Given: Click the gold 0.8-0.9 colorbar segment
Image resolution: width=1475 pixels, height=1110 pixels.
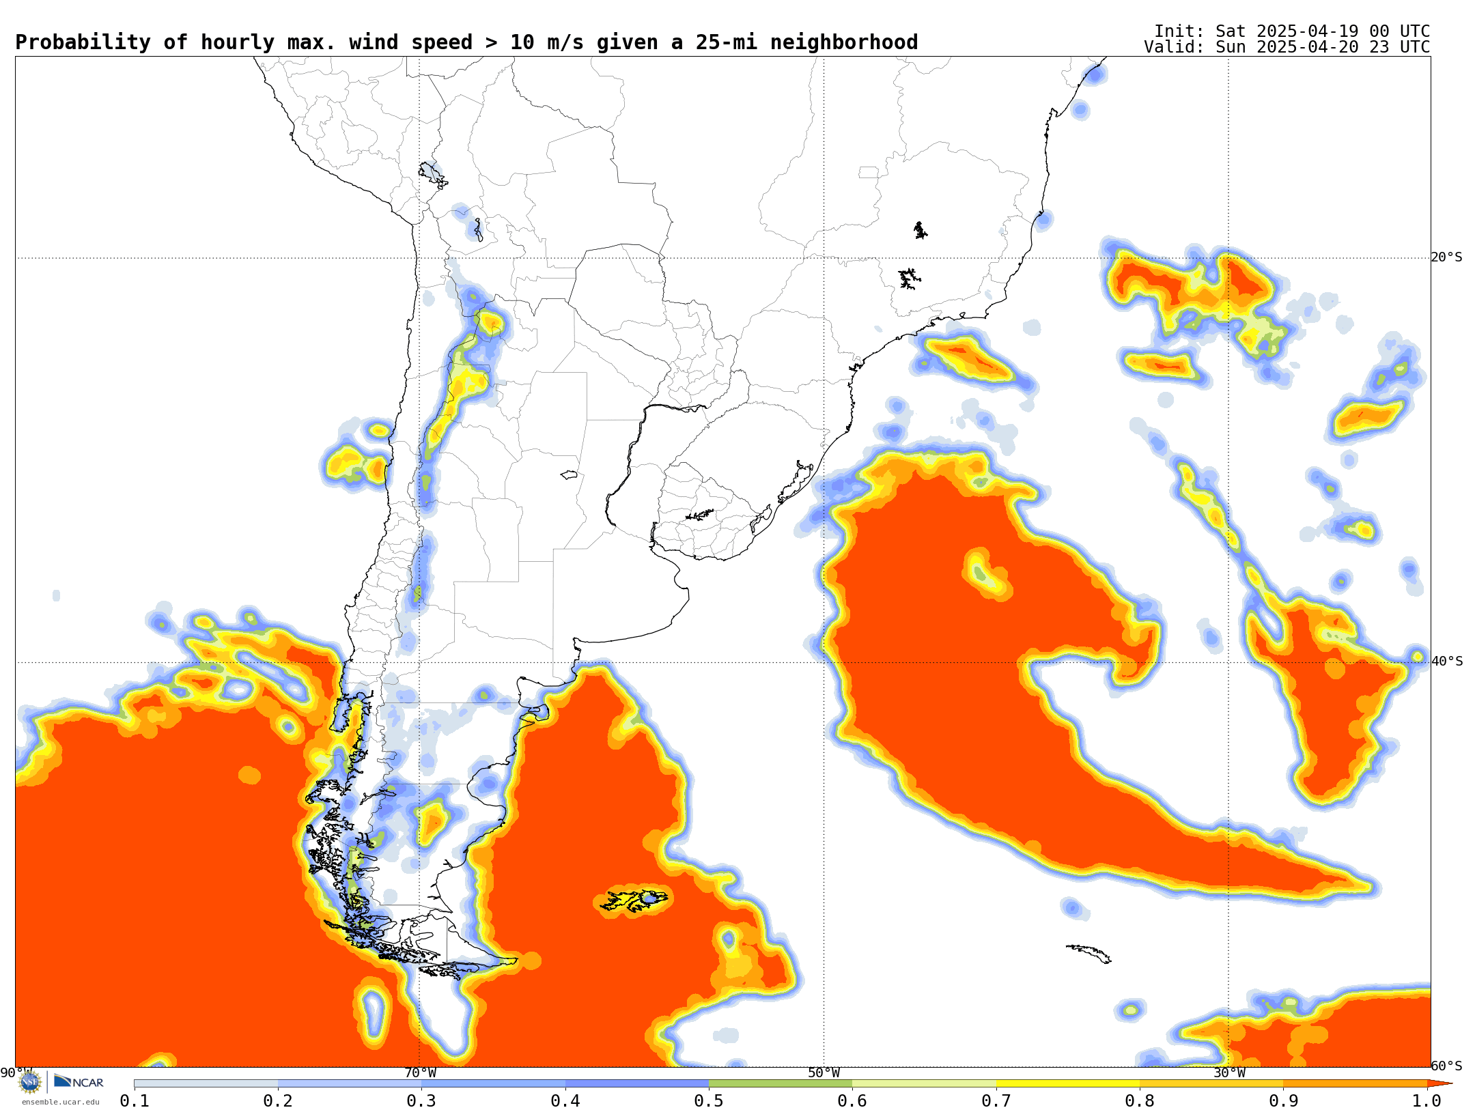Looking at the screenshot, I should tap(1211, 1083).
